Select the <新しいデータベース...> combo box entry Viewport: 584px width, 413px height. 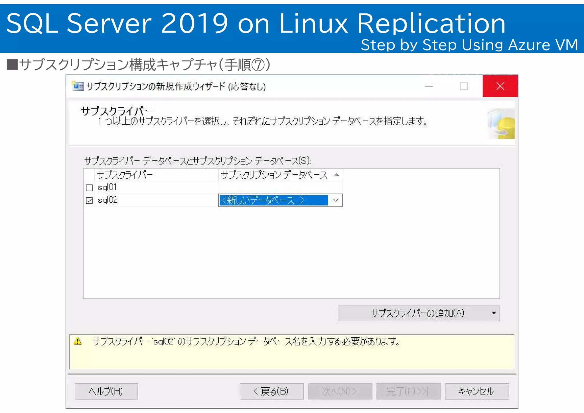point(273,200)
